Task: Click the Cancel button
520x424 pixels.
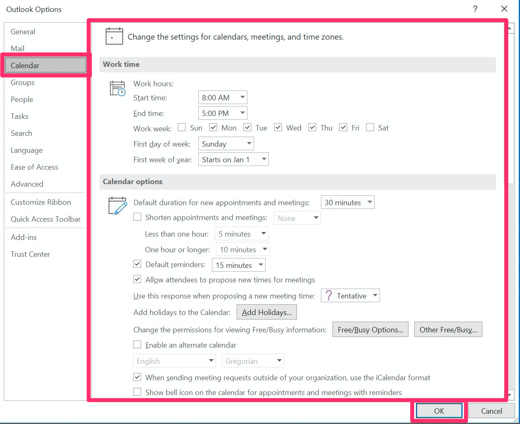Action: (492, 411)
